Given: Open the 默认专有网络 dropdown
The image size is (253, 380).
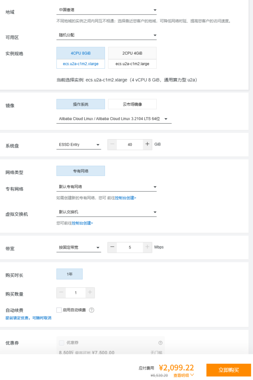Looking at the screenshot, I should coord(106,187).
